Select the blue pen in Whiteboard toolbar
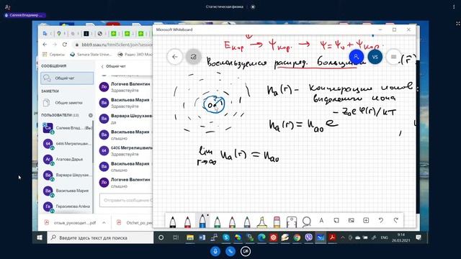This screenshot has height=259, width=461. click(202, 221)
